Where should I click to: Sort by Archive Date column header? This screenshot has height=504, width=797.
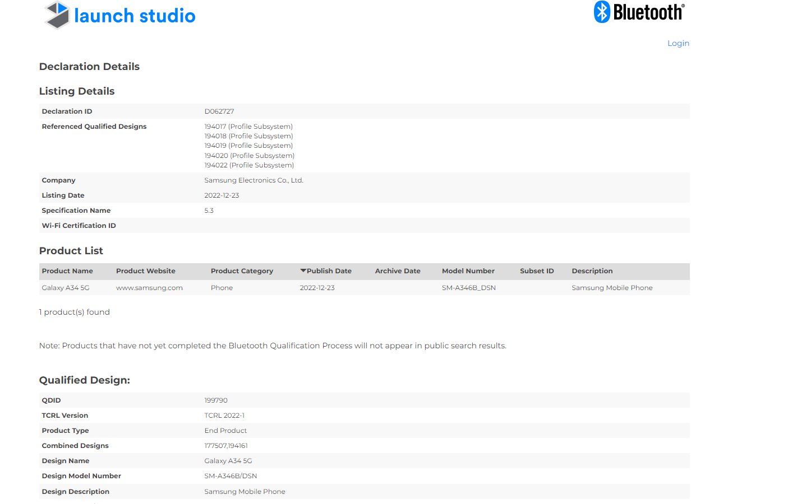pos(397,271)
